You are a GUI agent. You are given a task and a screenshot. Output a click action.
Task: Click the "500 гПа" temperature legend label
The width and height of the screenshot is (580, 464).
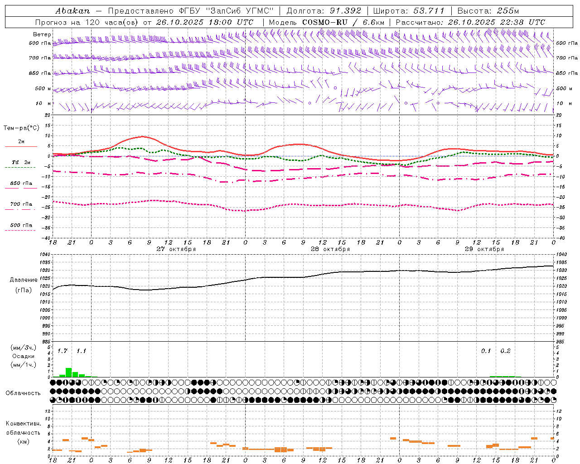click(x=21, y=225)
